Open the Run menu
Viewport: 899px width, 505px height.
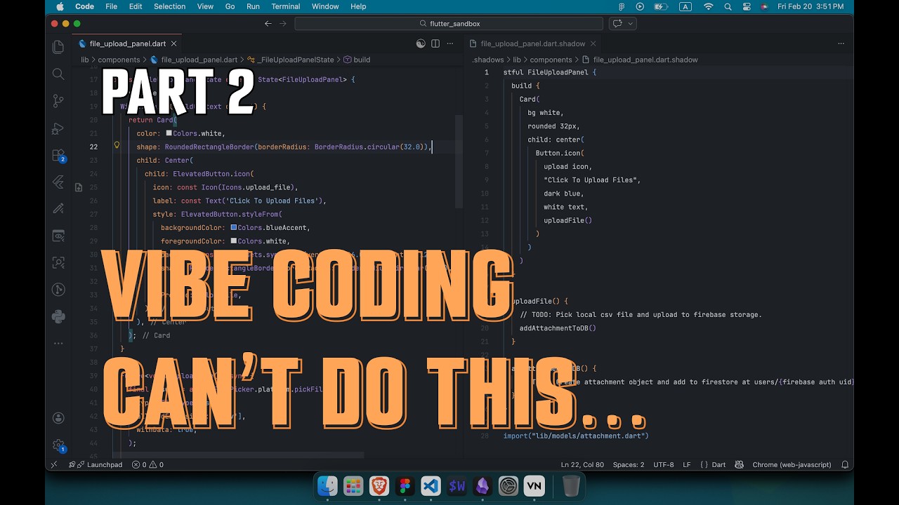[253, 6]
